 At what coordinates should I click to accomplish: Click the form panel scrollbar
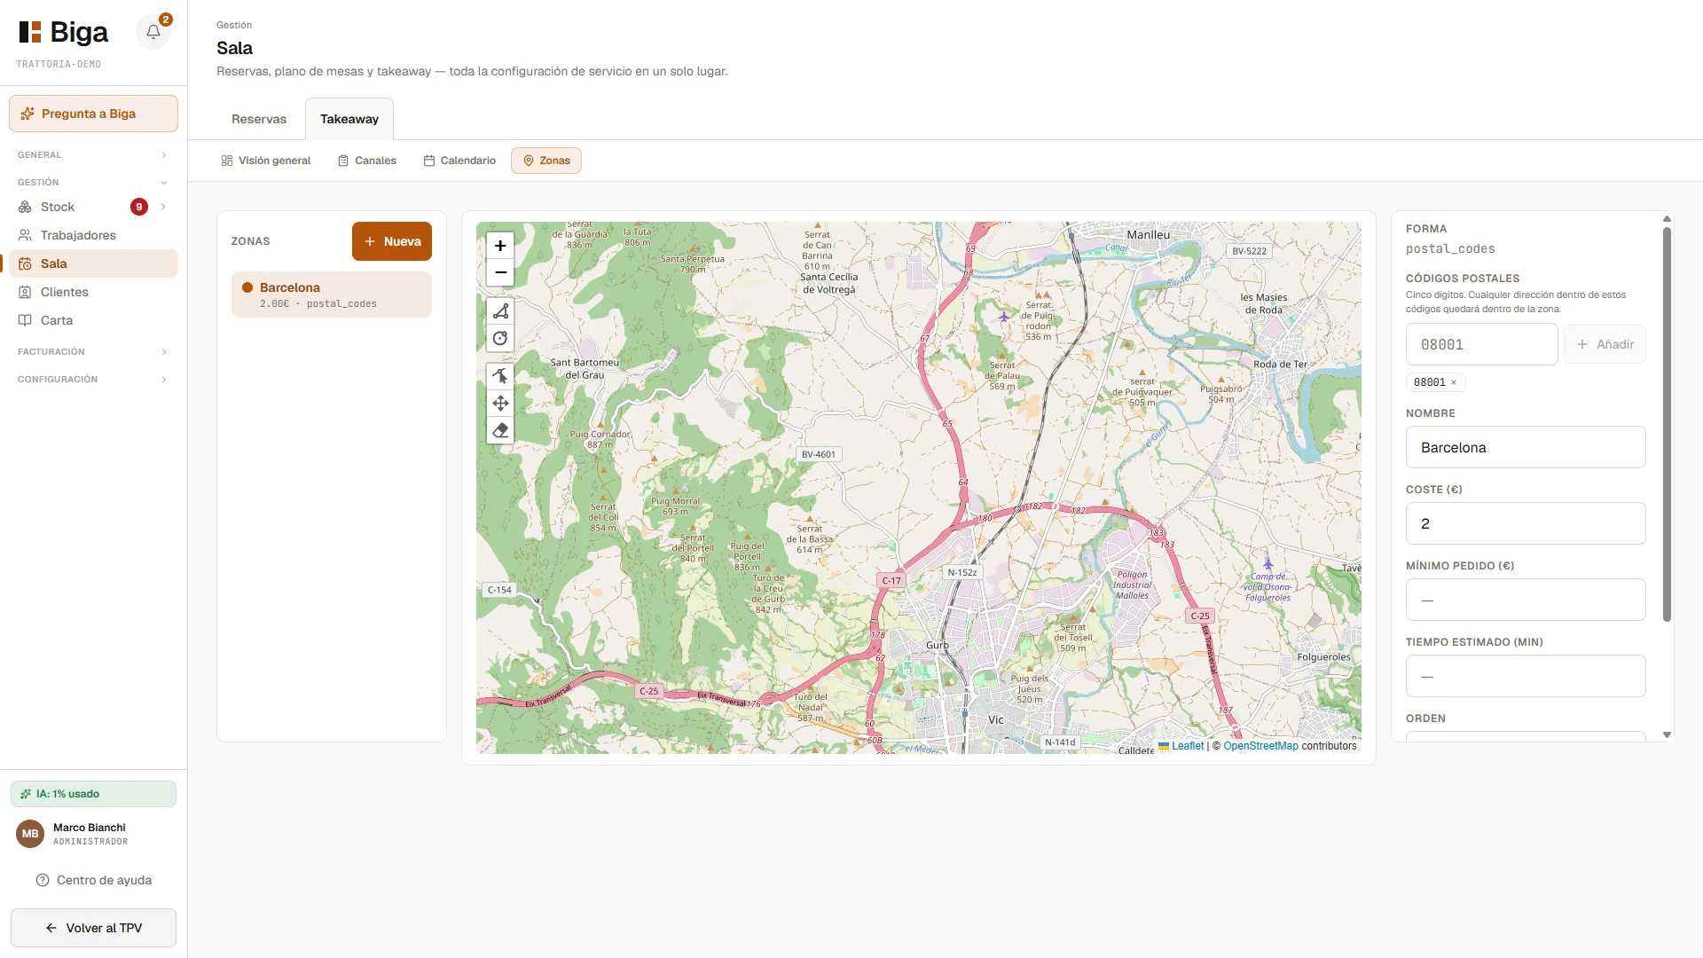(x=1667, y=424)
